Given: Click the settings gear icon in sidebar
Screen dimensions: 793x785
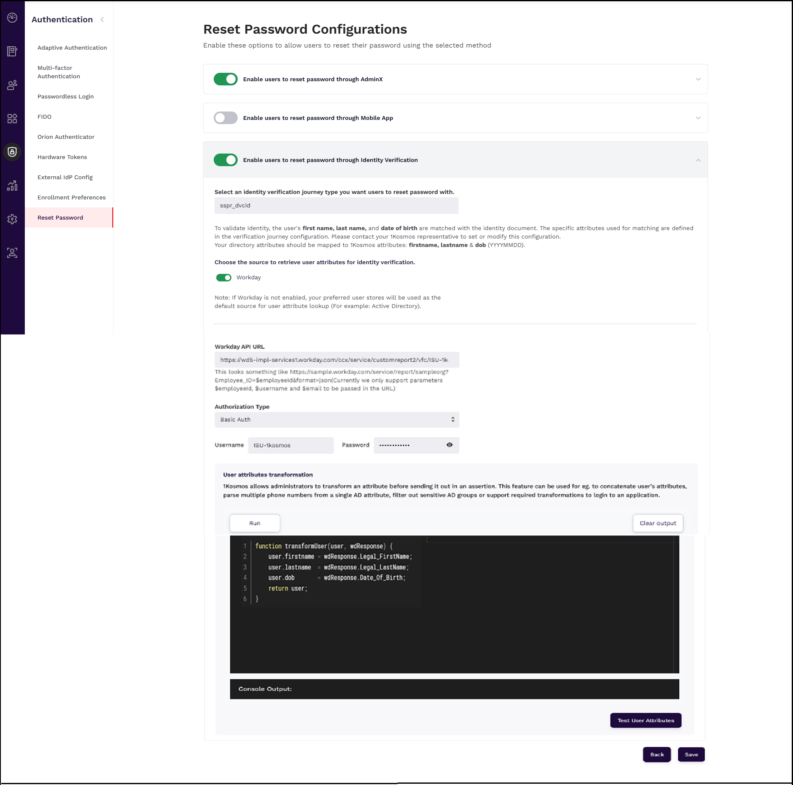Looking at the screenshot, I should (12, 219).
